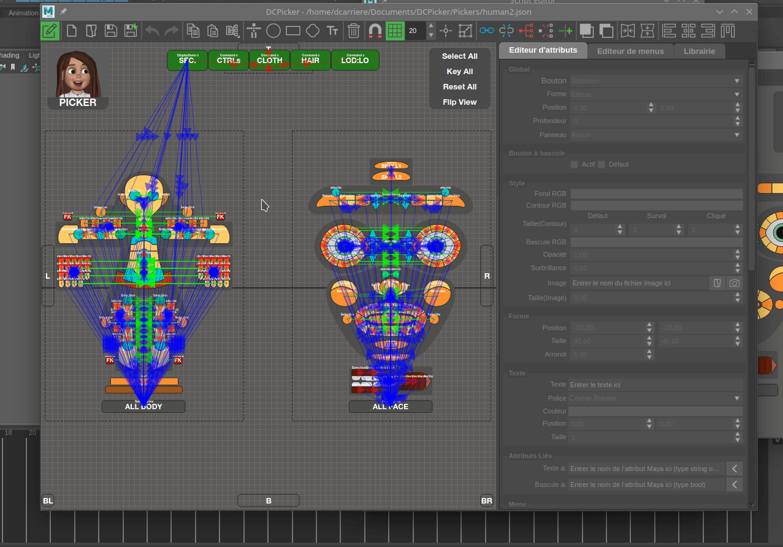783x547 pixels.
Task: Click the red hierarchy tree icon
Action: 526,31
